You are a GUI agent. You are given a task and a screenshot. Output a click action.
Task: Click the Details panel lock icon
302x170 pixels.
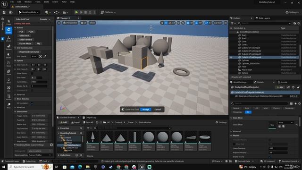298,87
